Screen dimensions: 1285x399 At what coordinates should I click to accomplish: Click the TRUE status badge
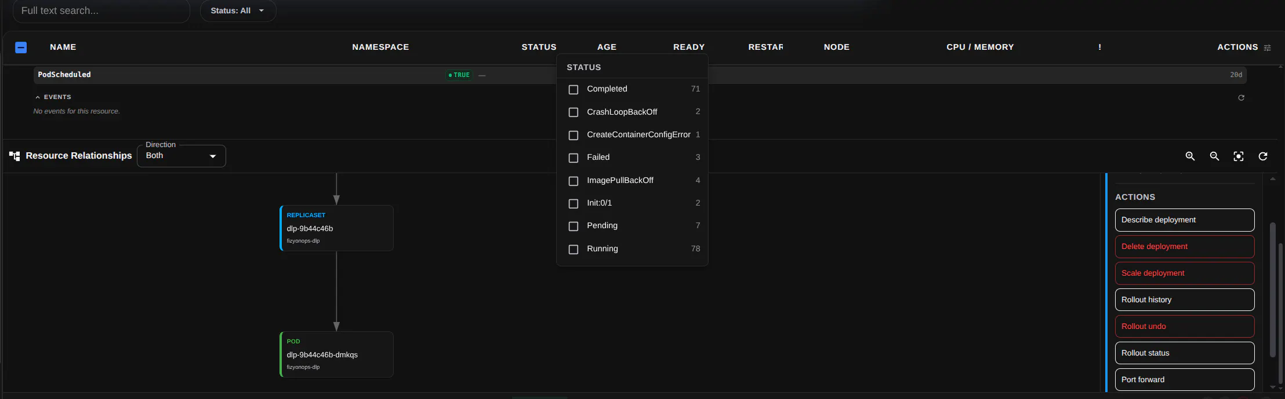tap(459, 75)
